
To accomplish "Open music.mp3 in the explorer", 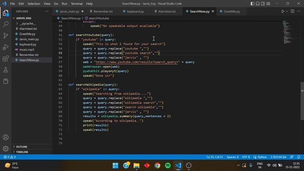I will point(27,49).
